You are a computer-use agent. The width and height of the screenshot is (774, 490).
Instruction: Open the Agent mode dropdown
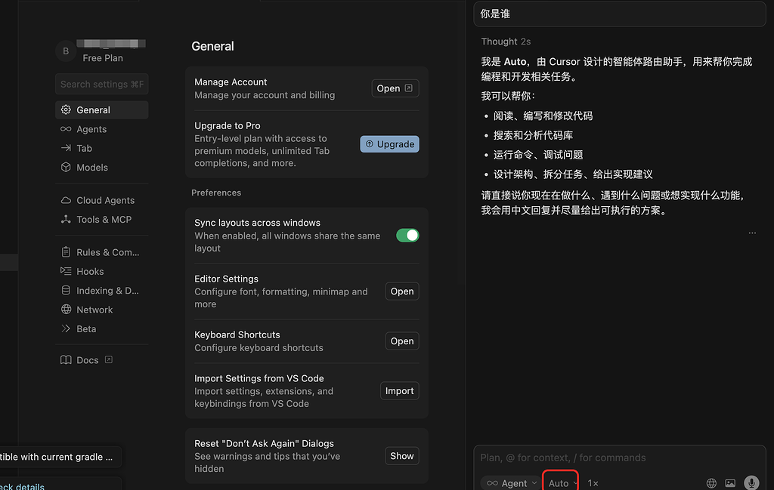(512, 483)
